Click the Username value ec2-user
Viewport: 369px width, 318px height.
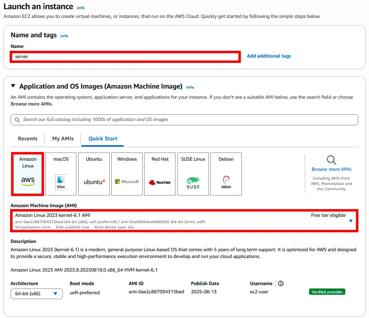(259, 291)
